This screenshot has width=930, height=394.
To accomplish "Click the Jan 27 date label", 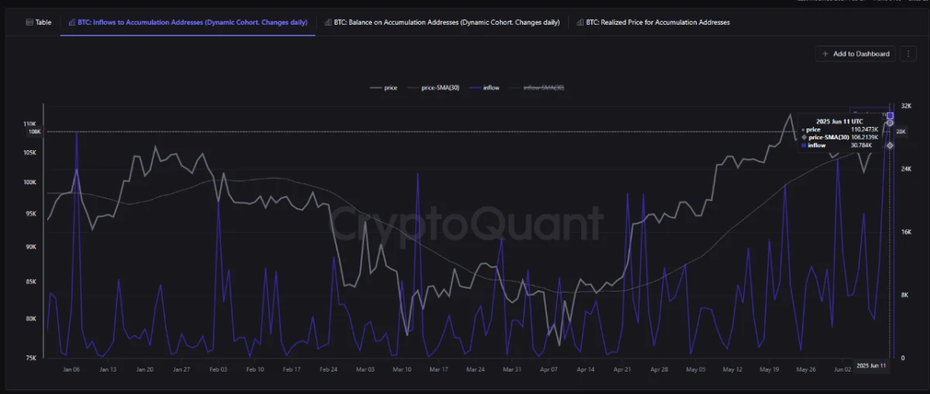I will [181, 370].
